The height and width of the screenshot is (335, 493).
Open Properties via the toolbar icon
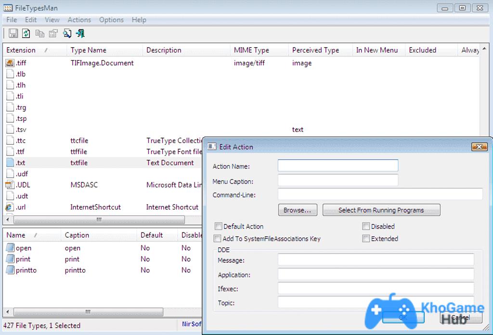53,33
